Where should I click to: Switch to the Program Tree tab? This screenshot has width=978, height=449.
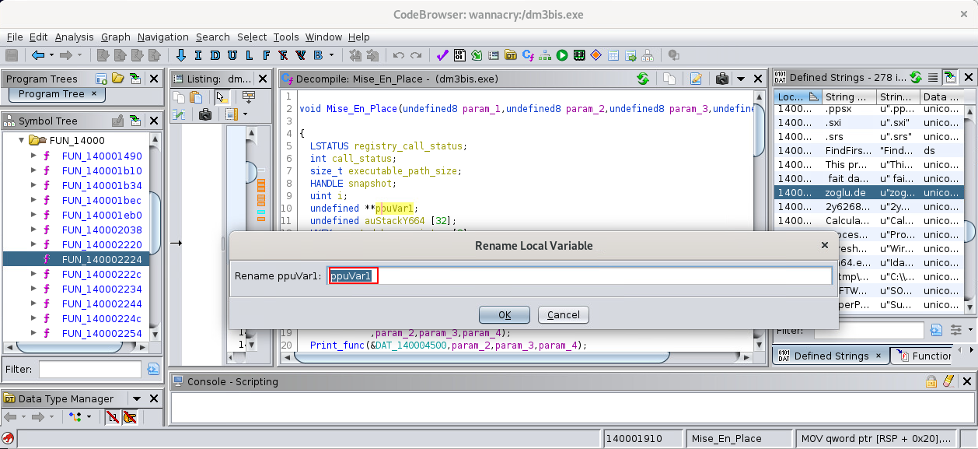click(x=51, y=93)
